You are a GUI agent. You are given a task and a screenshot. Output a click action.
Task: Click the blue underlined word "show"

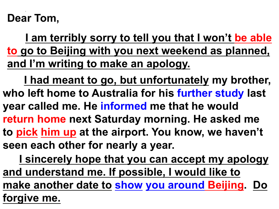pos(129,185)
